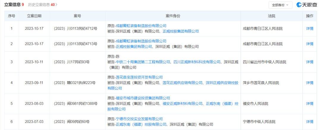The height and width of the screenshot is (130, 321).
Task: Open 莲花县宝莲投资开发有限公司 link
Action: click(139, 77)
